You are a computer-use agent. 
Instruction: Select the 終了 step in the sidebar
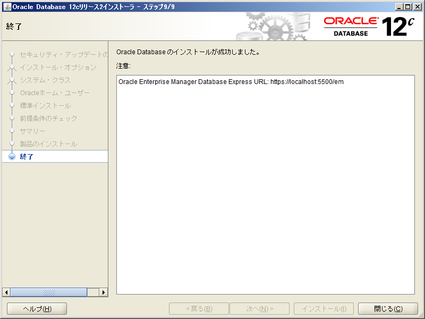coord(55,156)
